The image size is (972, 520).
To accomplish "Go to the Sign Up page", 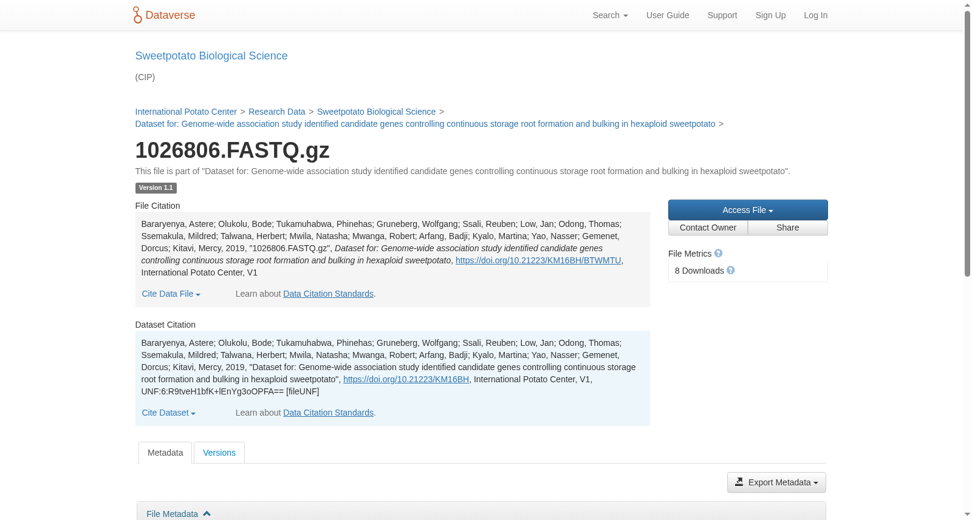I will [770, 15].
